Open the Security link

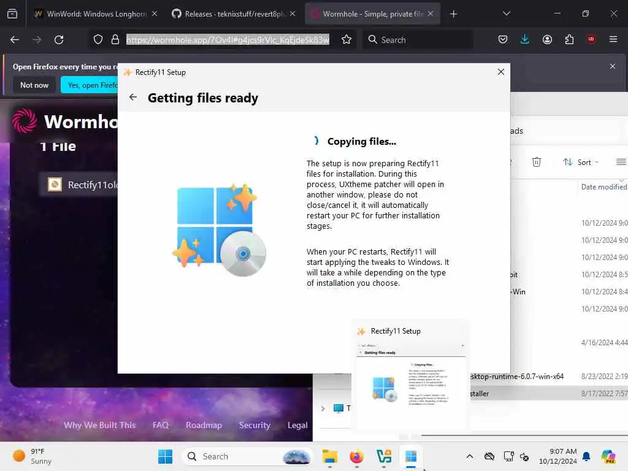255,425
